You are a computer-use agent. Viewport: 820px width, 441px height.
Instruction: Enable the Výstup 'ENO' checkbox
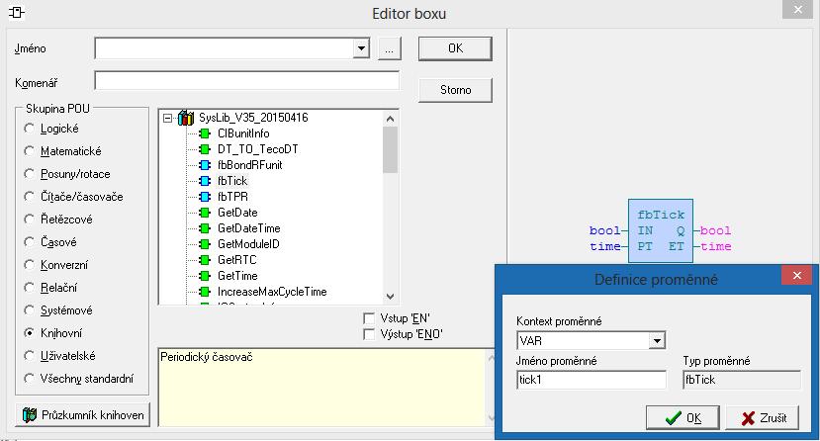pos(369,334)
